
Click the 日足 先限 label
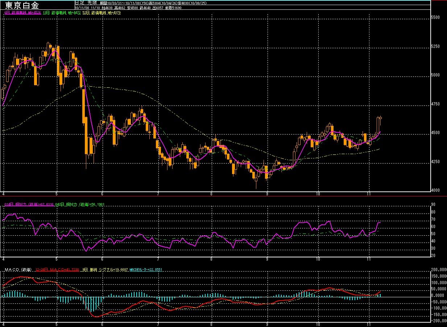coord(85,2)
